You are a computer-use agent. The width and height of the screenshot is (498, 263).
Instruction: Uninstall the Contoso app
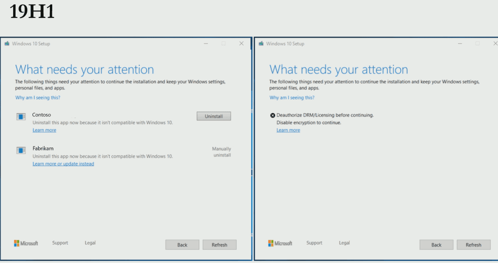[x=214, y=116]
